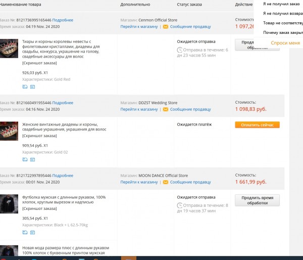Click the first small icon under Black + L item
This screenshot has height=260, width=303.
click(25, 232)
